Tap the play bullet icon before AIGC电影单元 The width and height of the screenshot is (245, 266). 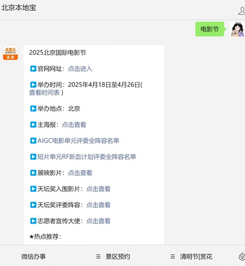[x=33, y=141]
